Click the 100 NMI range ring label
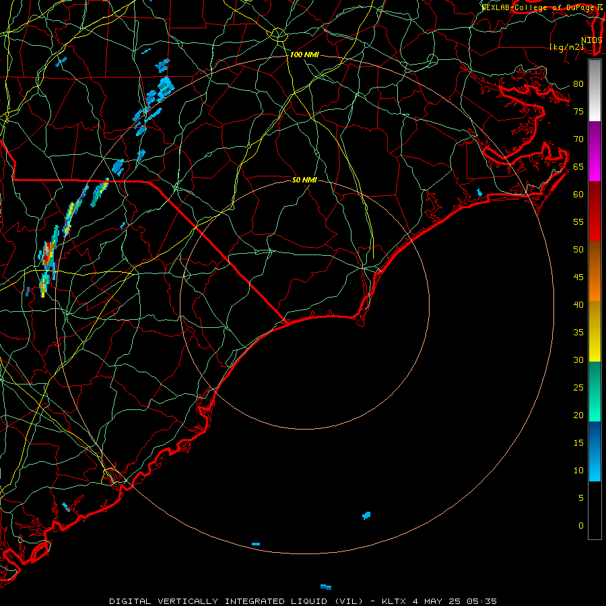The width and height of the screenshot is (606, 606). tap(304, 55)
